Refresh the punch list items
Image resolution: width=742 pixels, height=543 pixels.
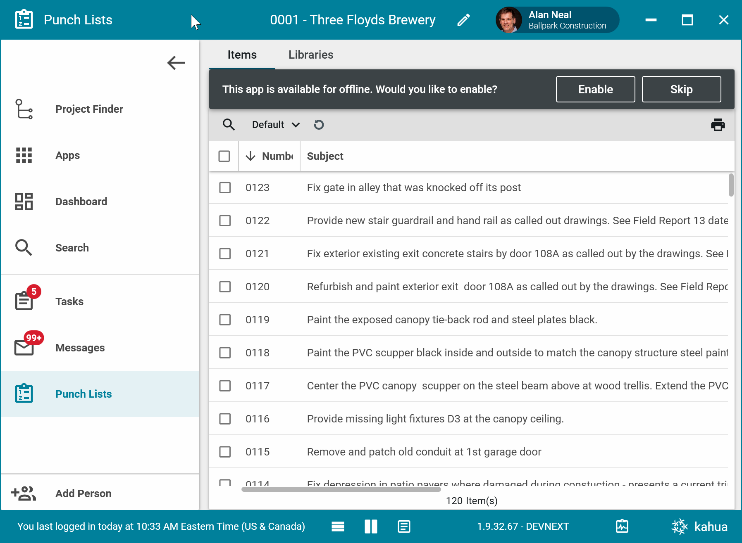click(319, 124)
